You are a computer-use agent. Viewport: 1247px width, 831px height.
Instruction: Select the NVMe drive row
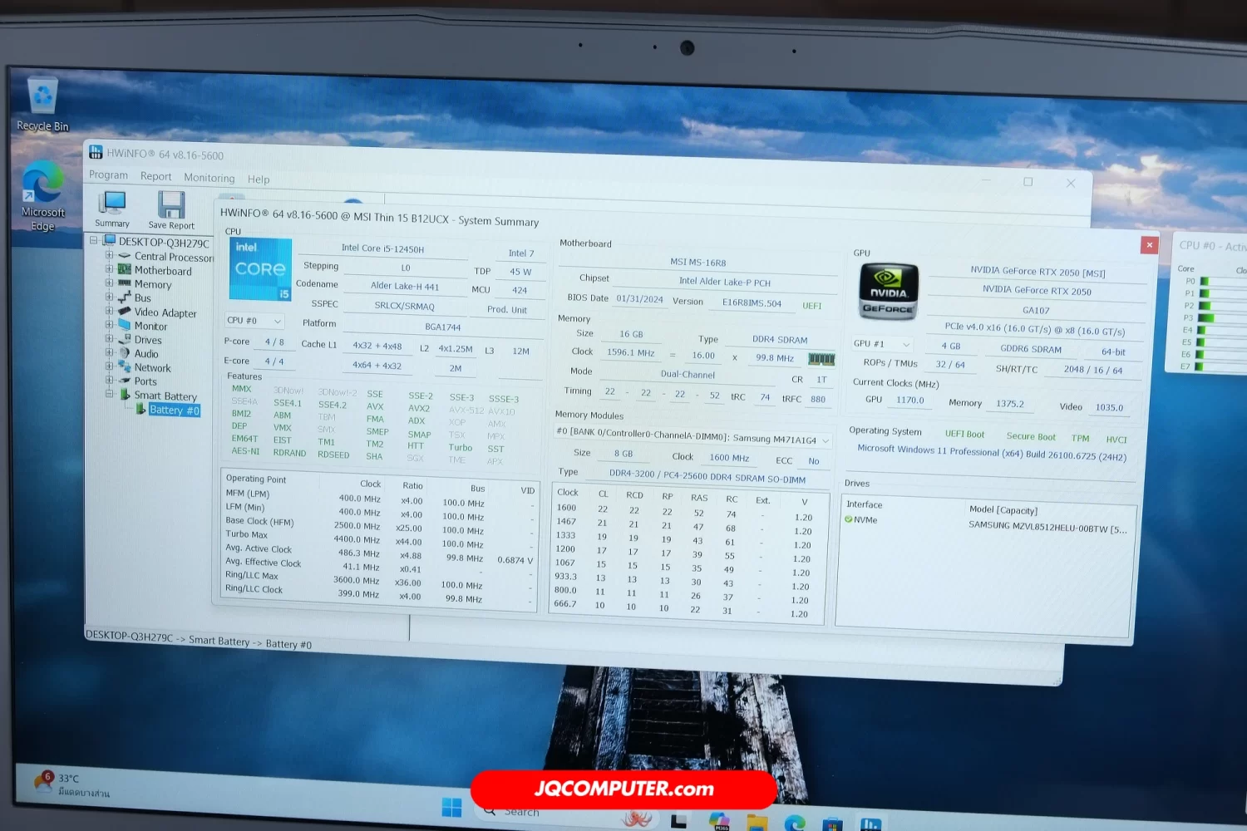865,520
